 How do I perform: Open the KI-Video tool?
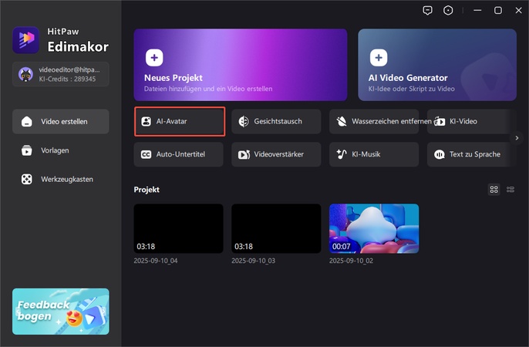point(471,121)
